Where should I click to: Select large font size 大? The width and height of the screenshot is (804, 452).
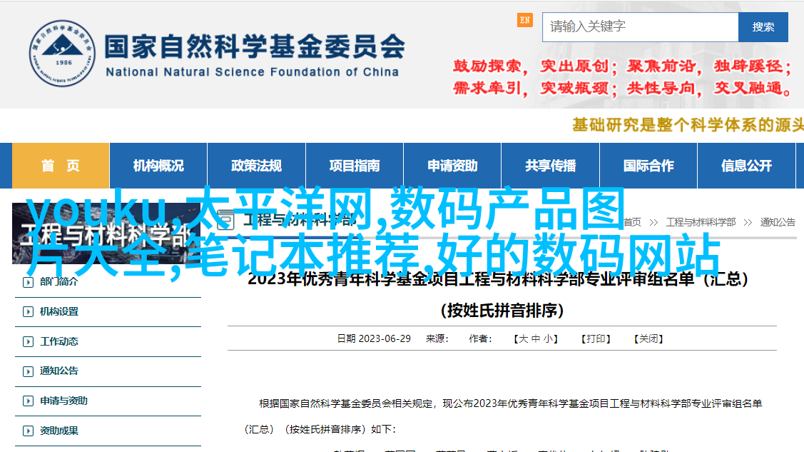pos(523,338)
